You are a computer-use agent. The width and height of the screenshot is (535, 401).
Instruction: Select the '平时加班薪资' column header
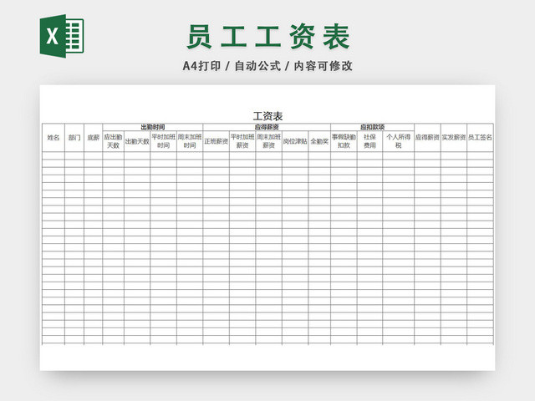coord(242,141)
